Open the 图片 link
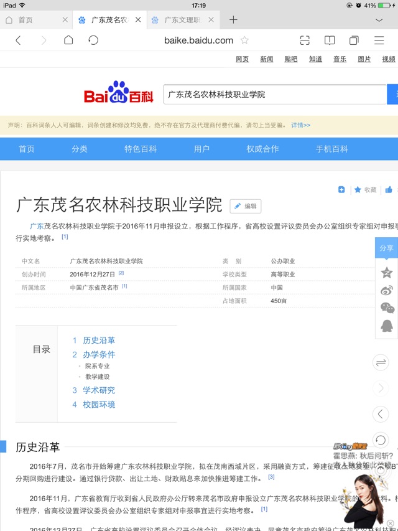 [x=364, y=59]
